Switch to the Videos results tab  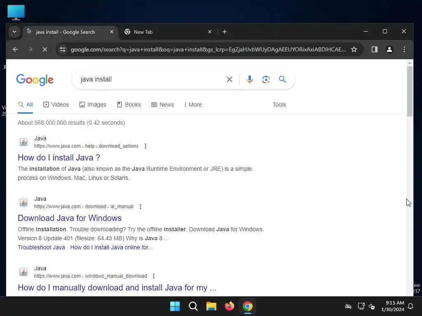tap(56, 105)
